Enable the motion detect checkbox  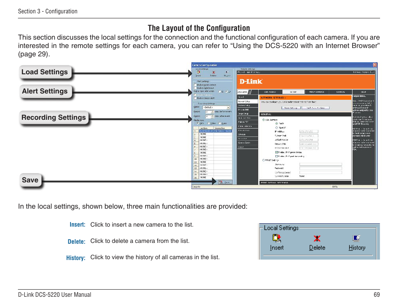click(195, 85)
